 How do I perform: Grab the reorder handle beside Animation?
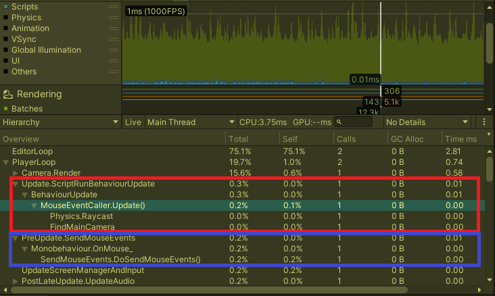pos(114,28)
